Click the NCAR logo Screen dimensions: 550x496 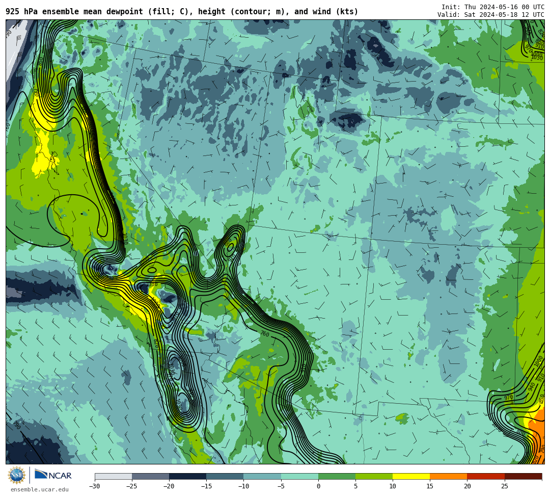[x=53, y=475]
